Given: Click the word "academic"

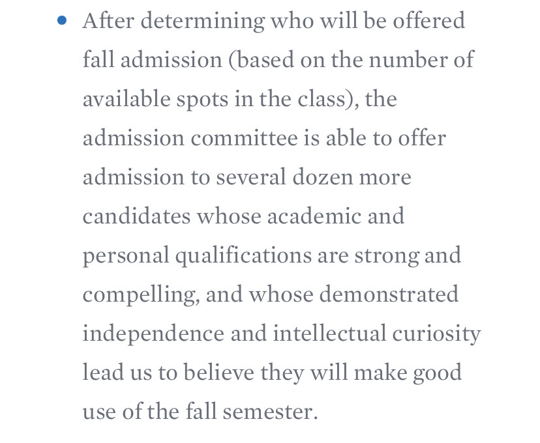Looking at the screenshot, I should 314,216.
